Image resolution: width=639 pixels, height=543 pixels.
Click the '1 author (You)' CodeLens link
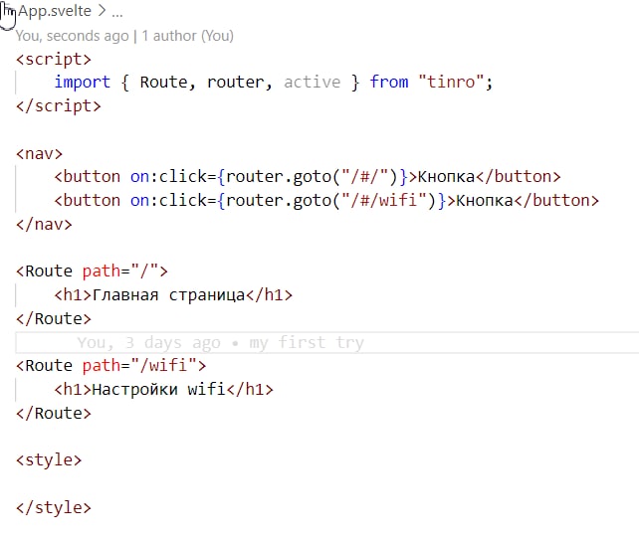coord(187,36)
